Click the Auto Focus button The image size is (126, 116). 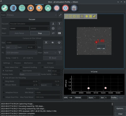coord(19,33)
